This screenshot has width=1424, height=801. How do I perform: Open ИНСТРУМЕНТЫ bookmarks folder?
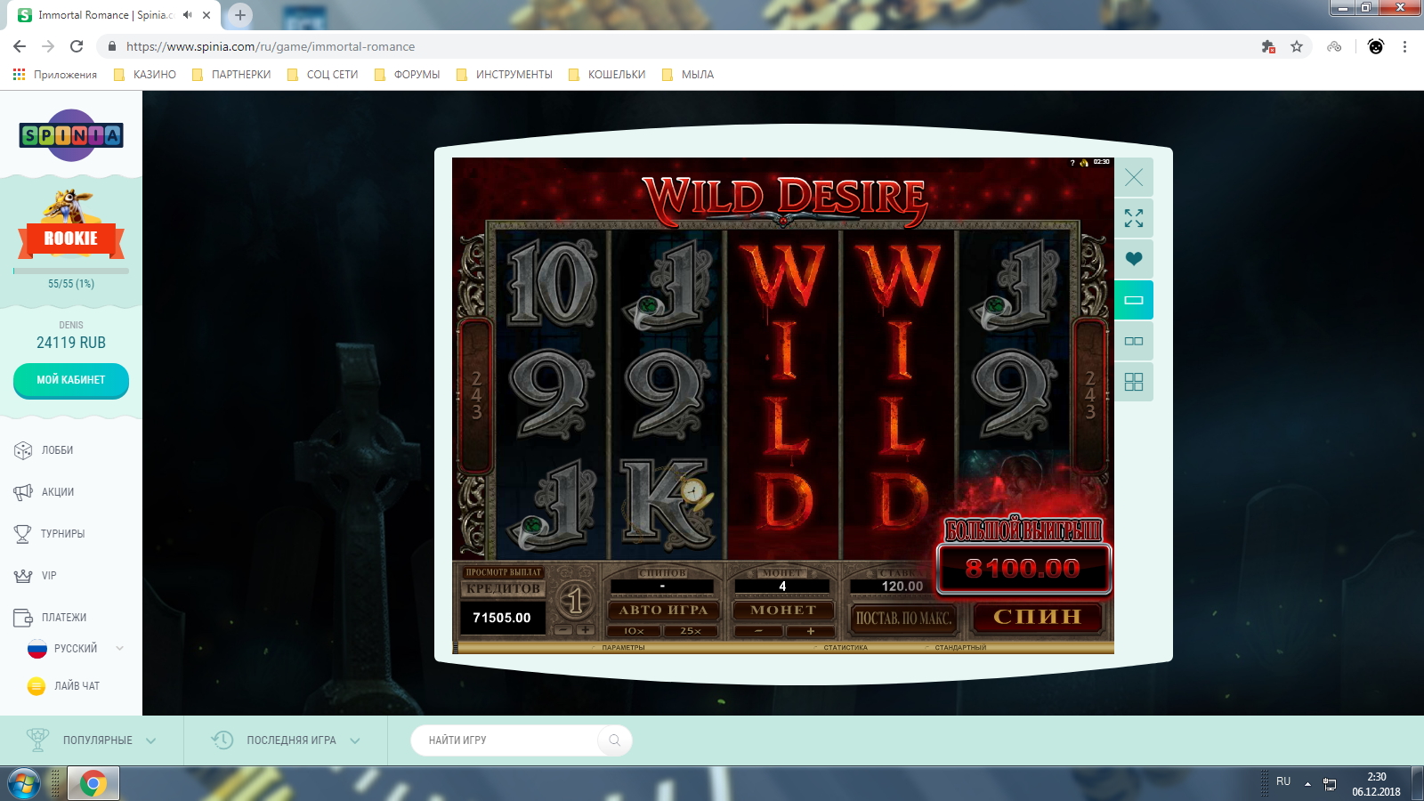coord(505,75)
